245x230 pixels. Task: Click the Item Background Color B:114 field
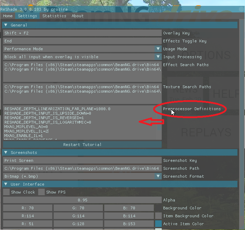point(129,216)
